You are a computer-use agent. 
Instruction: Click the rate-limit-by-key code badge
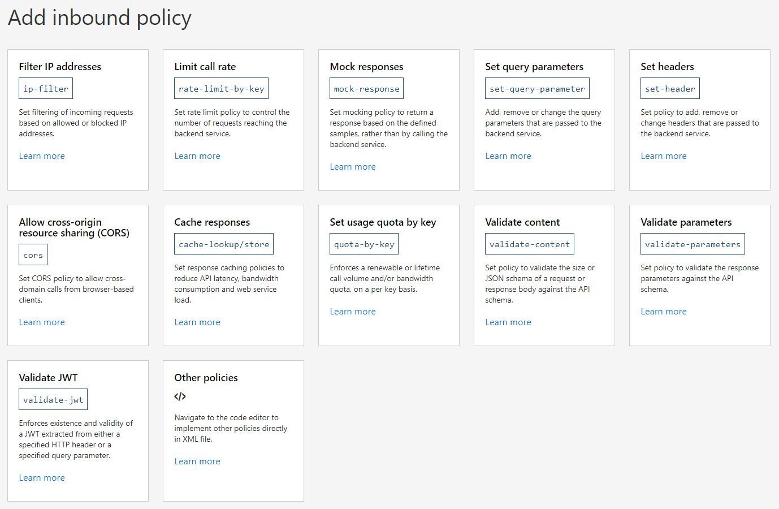[x=220, y=88]
